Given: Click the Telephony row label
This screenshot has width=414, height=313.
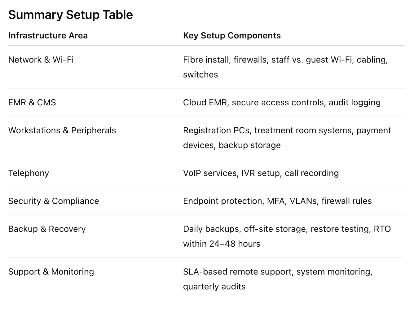Looking at the screenshot, I should tap(29, 173).
